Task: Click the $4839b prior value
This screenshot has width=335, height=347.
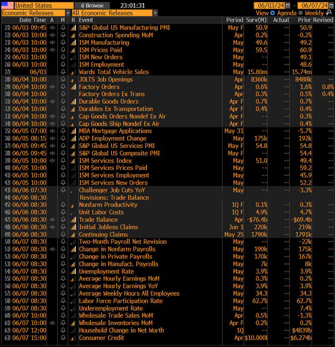Action: coord(302,330)
